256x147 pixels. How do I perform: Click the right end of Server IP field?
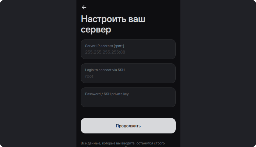[x=170, y=49]
